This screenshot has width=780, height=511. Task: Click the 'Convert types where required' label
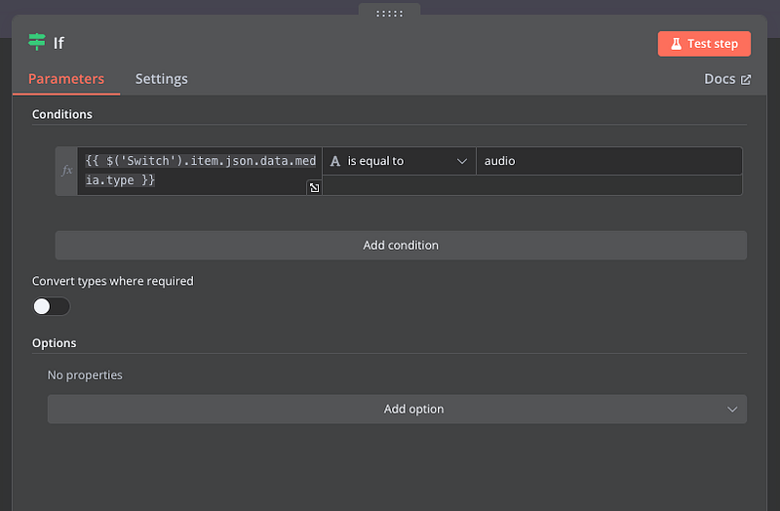pyautogui.click(x=113, y=281)
